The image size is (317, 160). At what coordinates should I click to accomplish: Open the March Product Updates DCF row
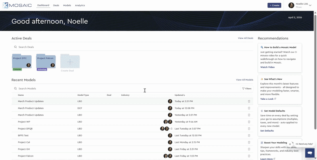tap(132, 108)
